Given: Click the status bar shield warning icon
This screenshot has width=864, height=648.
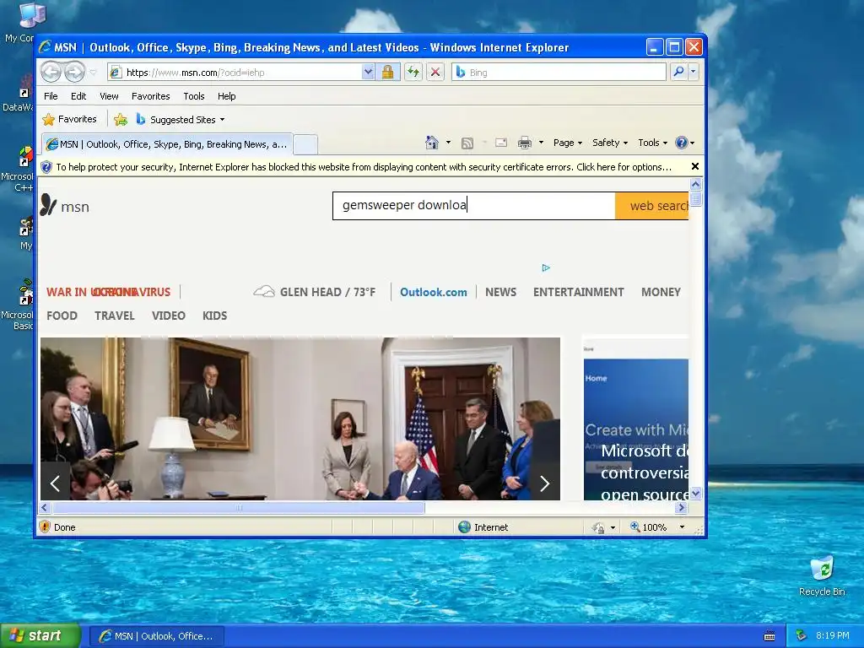Looking at the screenshot, I should click(x=46, y=526).
